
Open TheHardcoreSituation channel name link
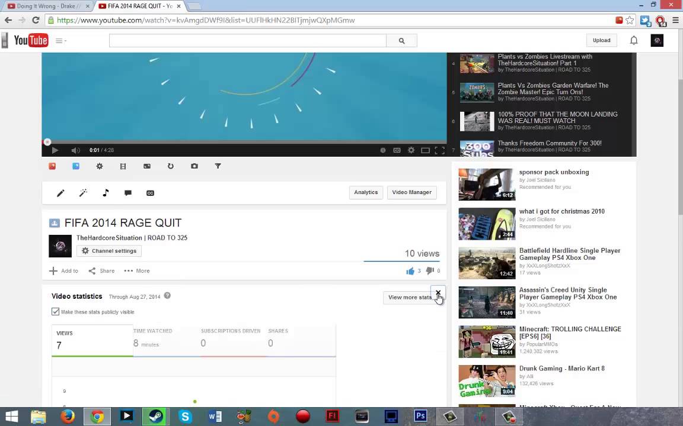point(132,238)
